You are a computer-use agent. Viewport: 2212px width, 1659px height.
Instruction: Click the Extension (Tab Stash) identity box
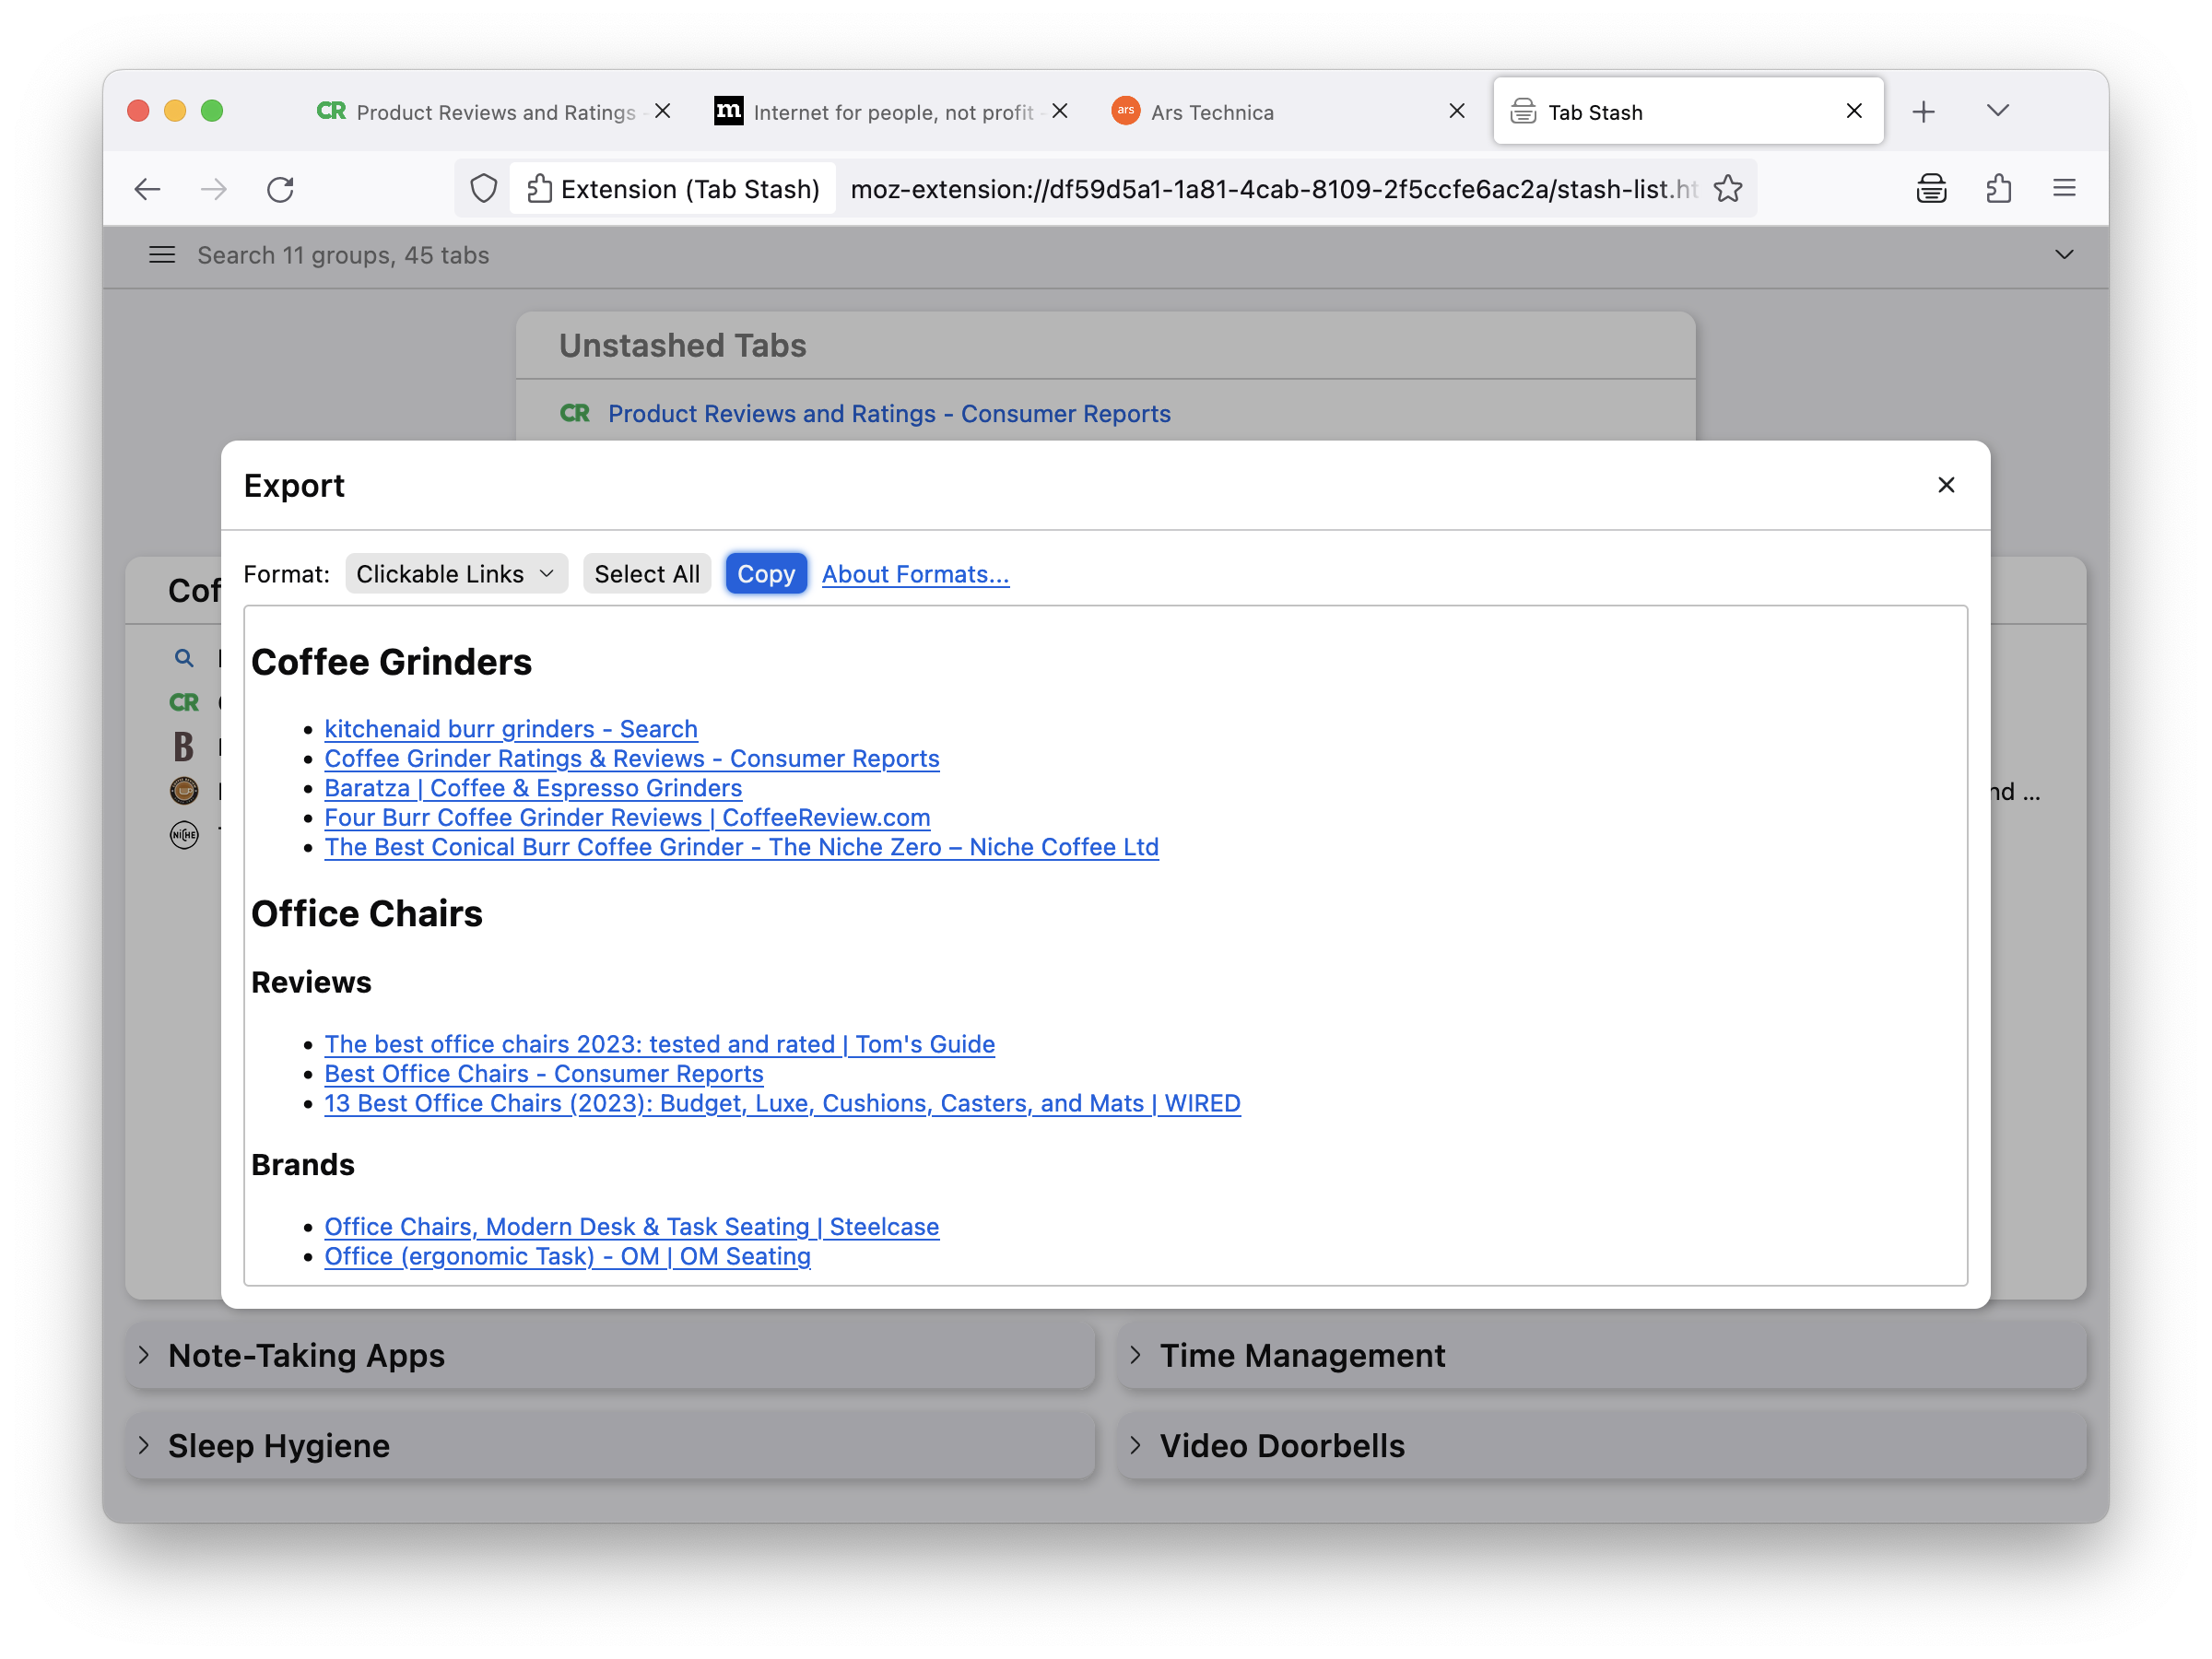coord(673,189)
